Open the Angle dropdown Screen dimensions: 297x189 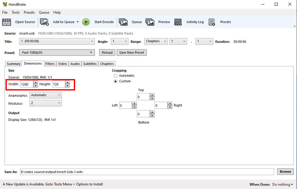click(x=119, y=41)
